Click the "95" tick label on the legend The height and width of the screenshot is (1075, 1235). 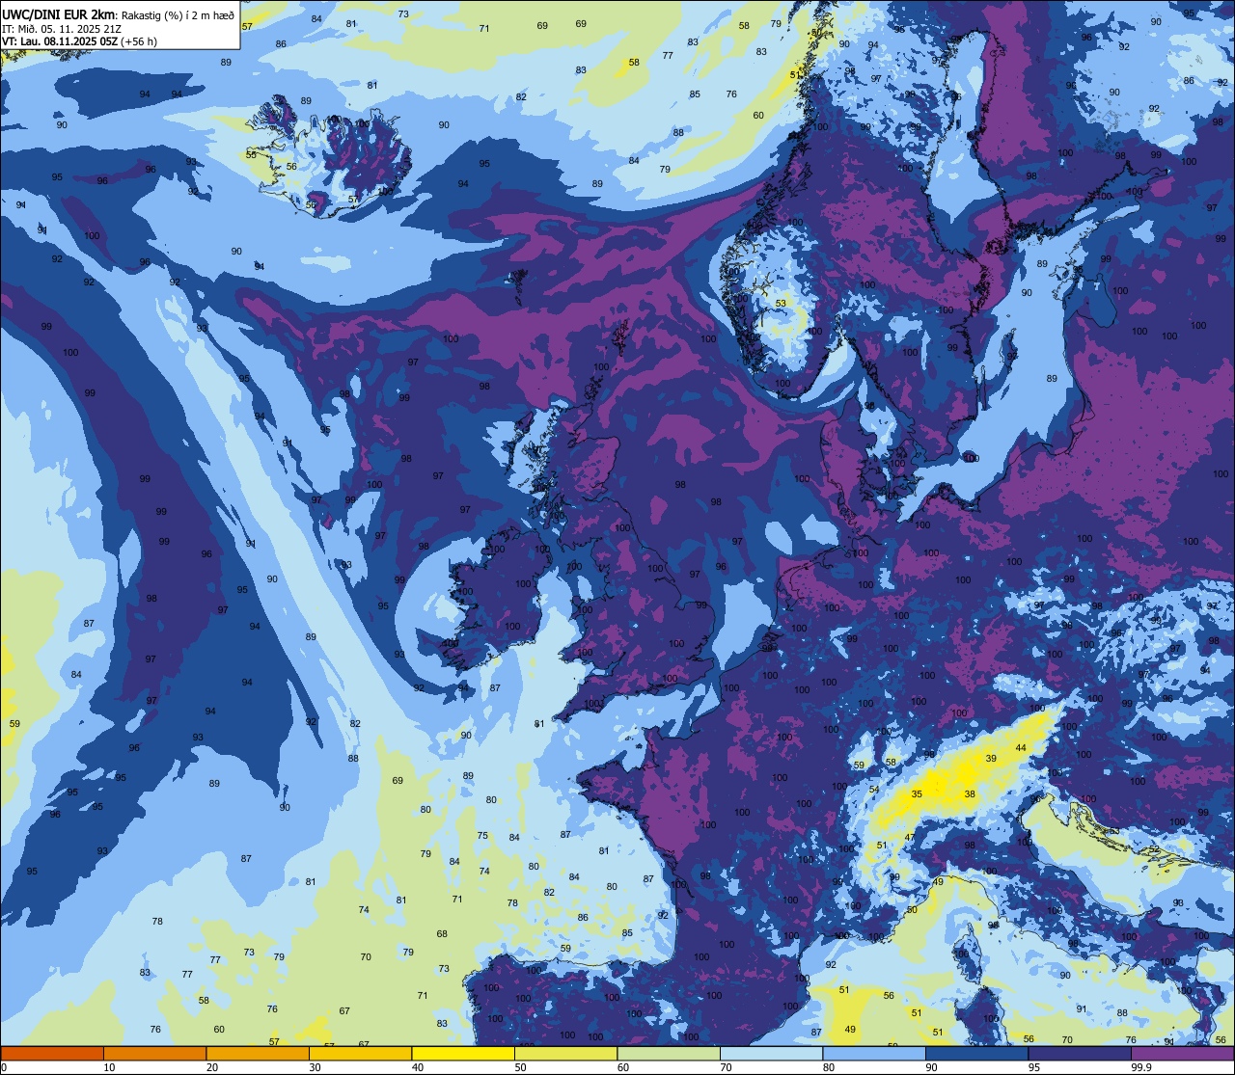tap(1034, 1067)
